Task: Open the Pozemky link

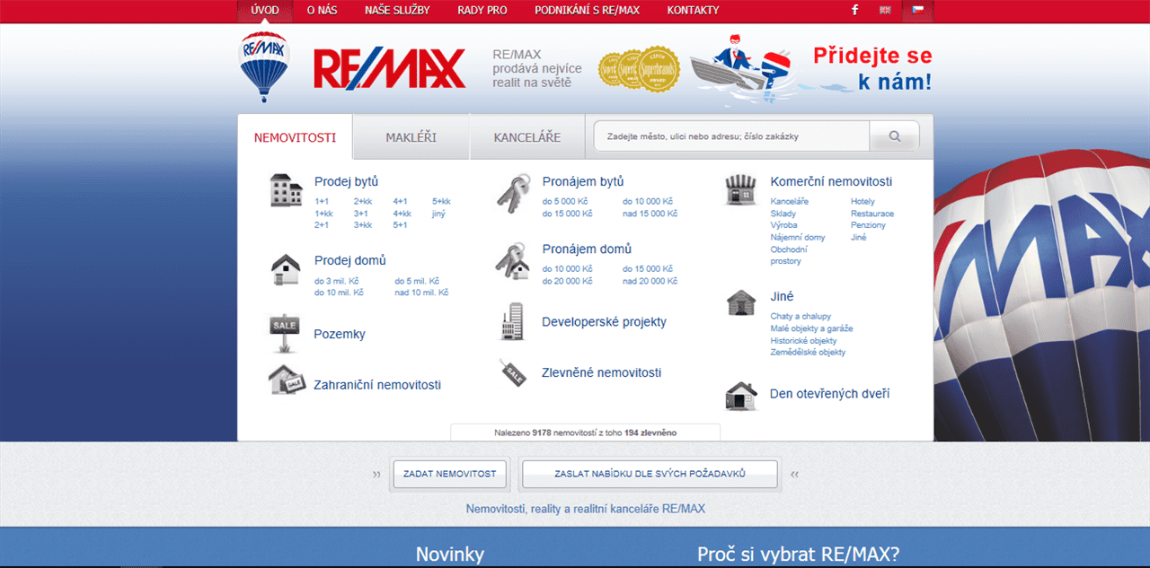Action: tap(340, 334)
